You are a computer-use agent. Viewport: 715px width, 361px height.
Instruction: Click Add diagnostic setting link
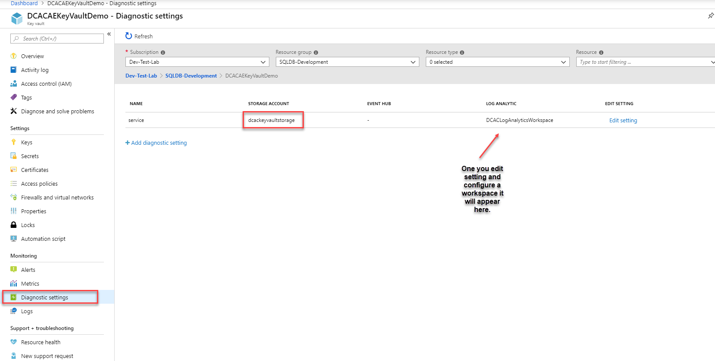[x=156, y=143]
